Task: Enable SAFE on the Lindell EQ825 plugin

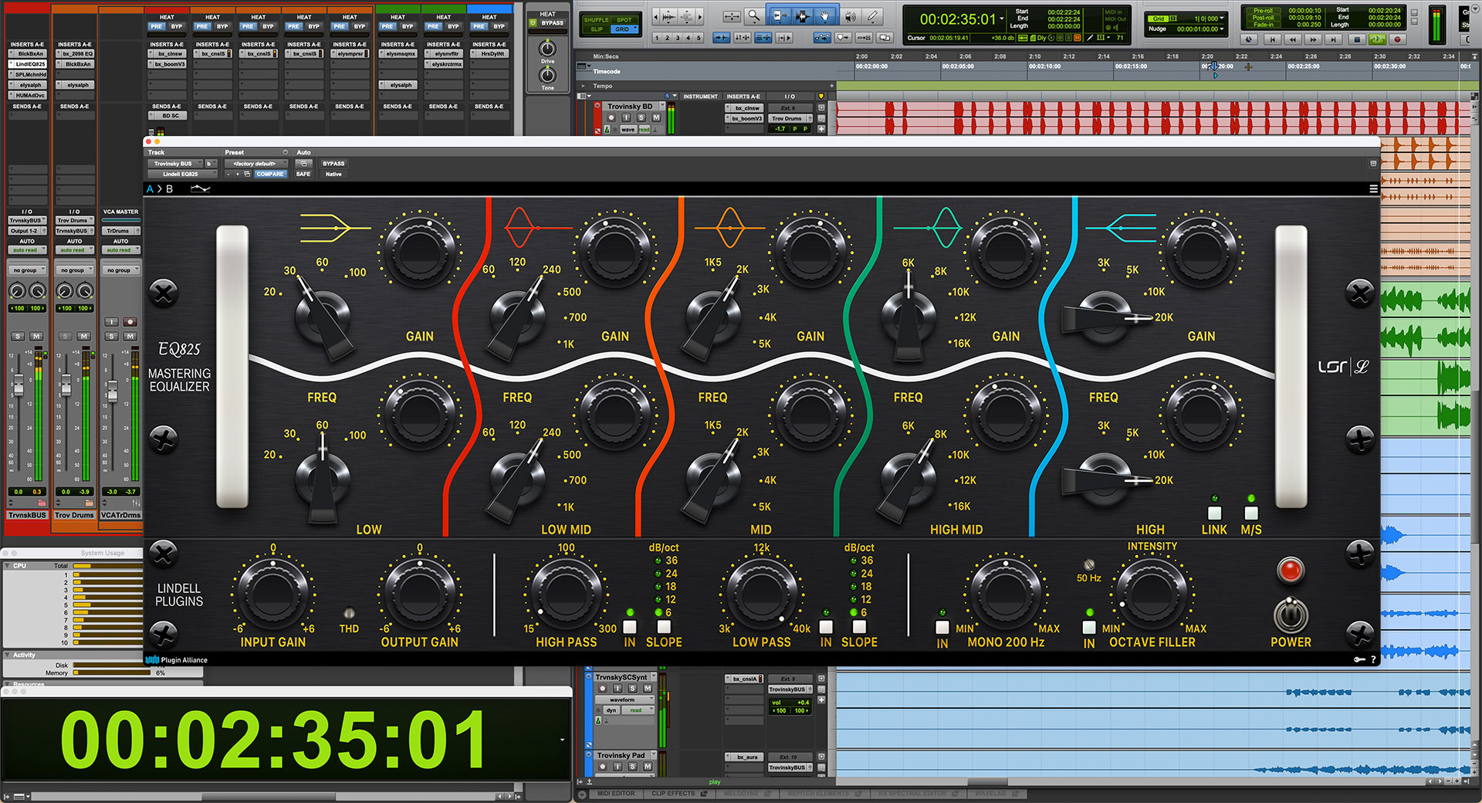Action: pyautogui.click(x=303, y=174)
